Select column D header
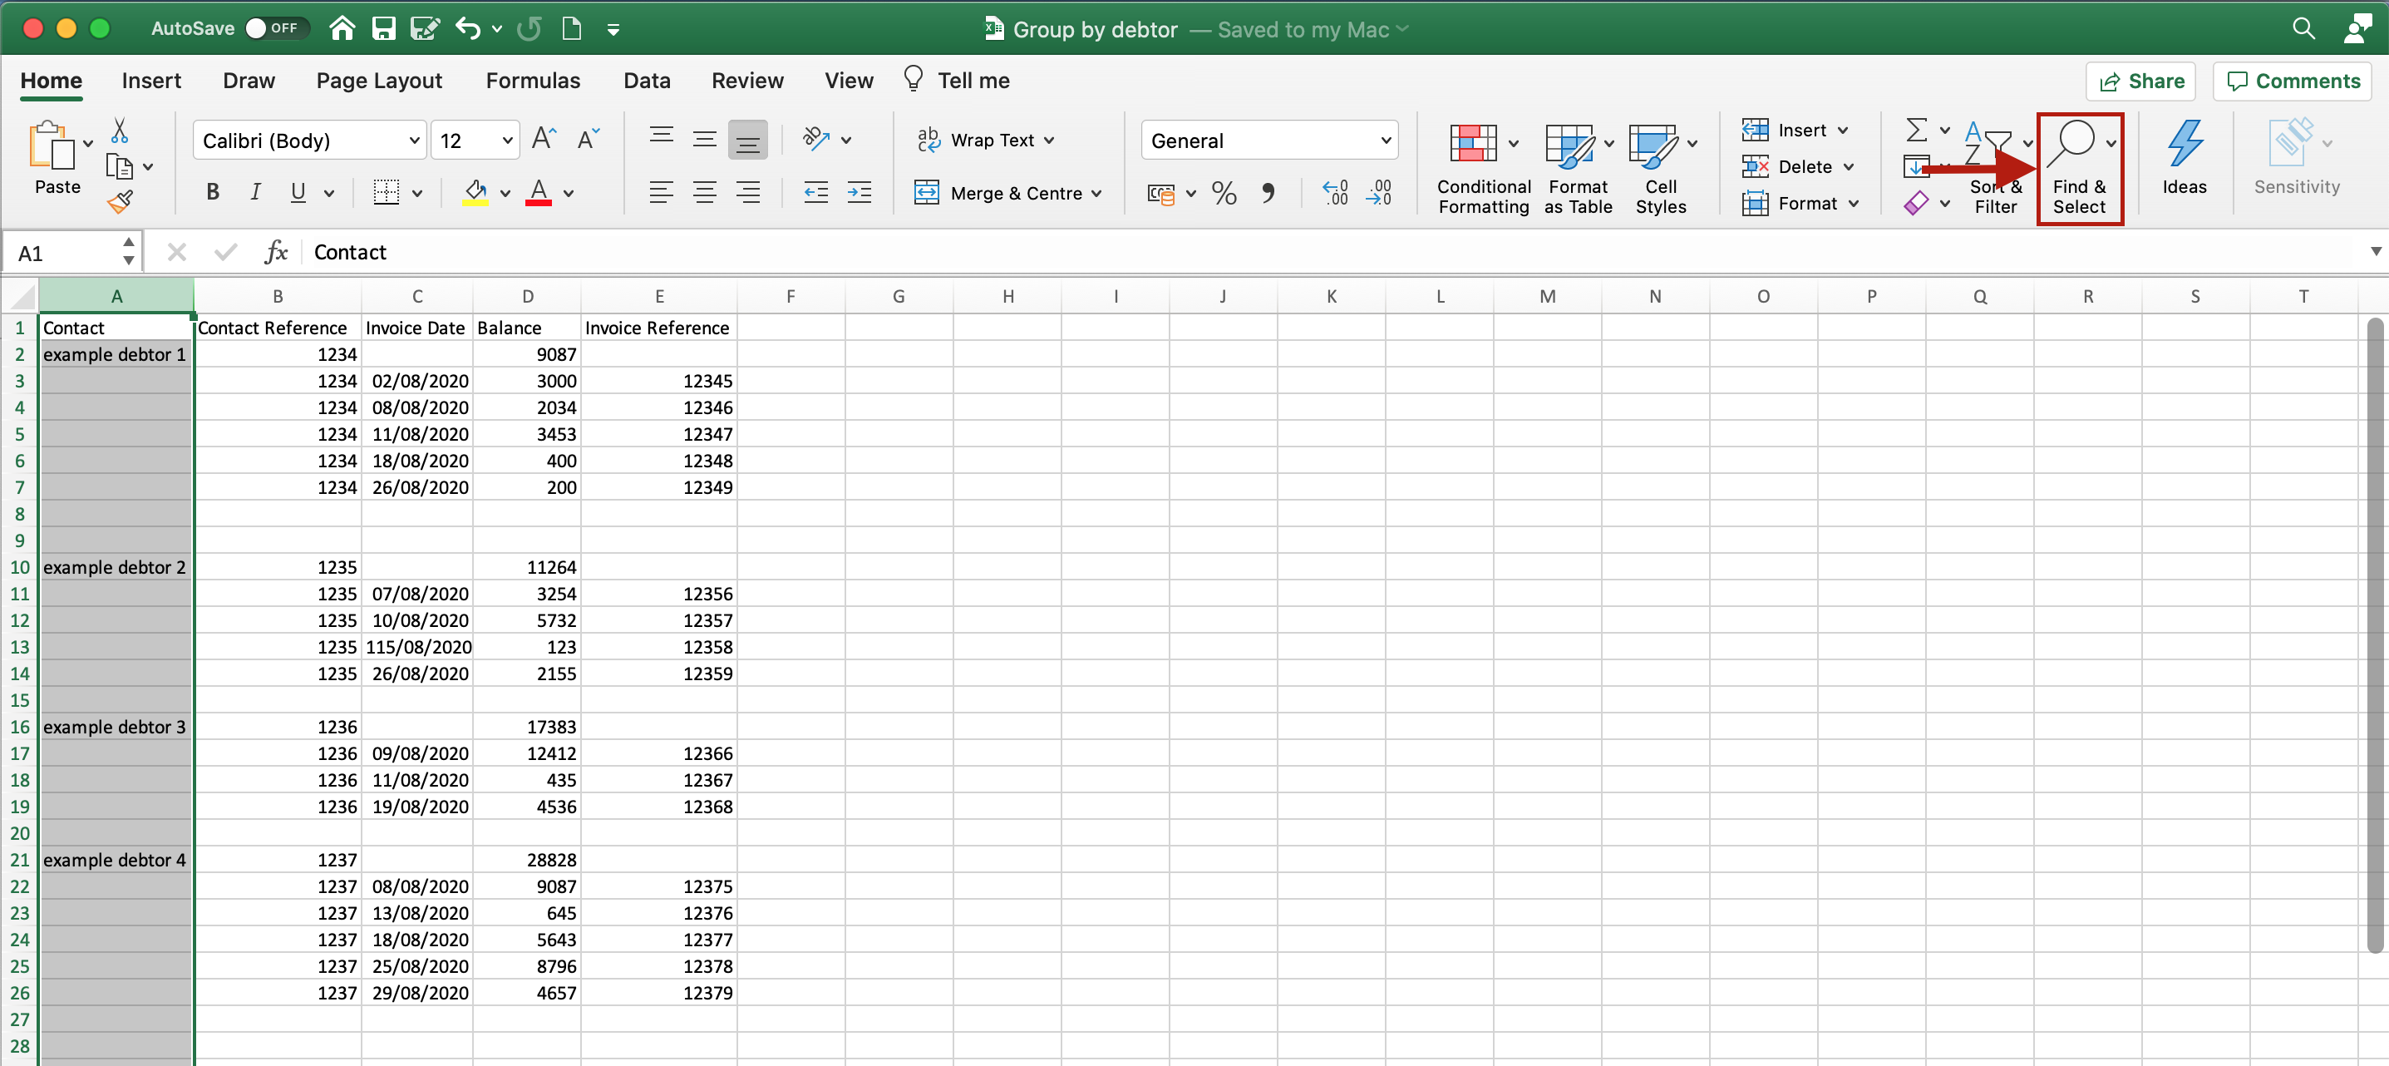Screen dimensions: 2389x1066 click(x=527, y=296)
